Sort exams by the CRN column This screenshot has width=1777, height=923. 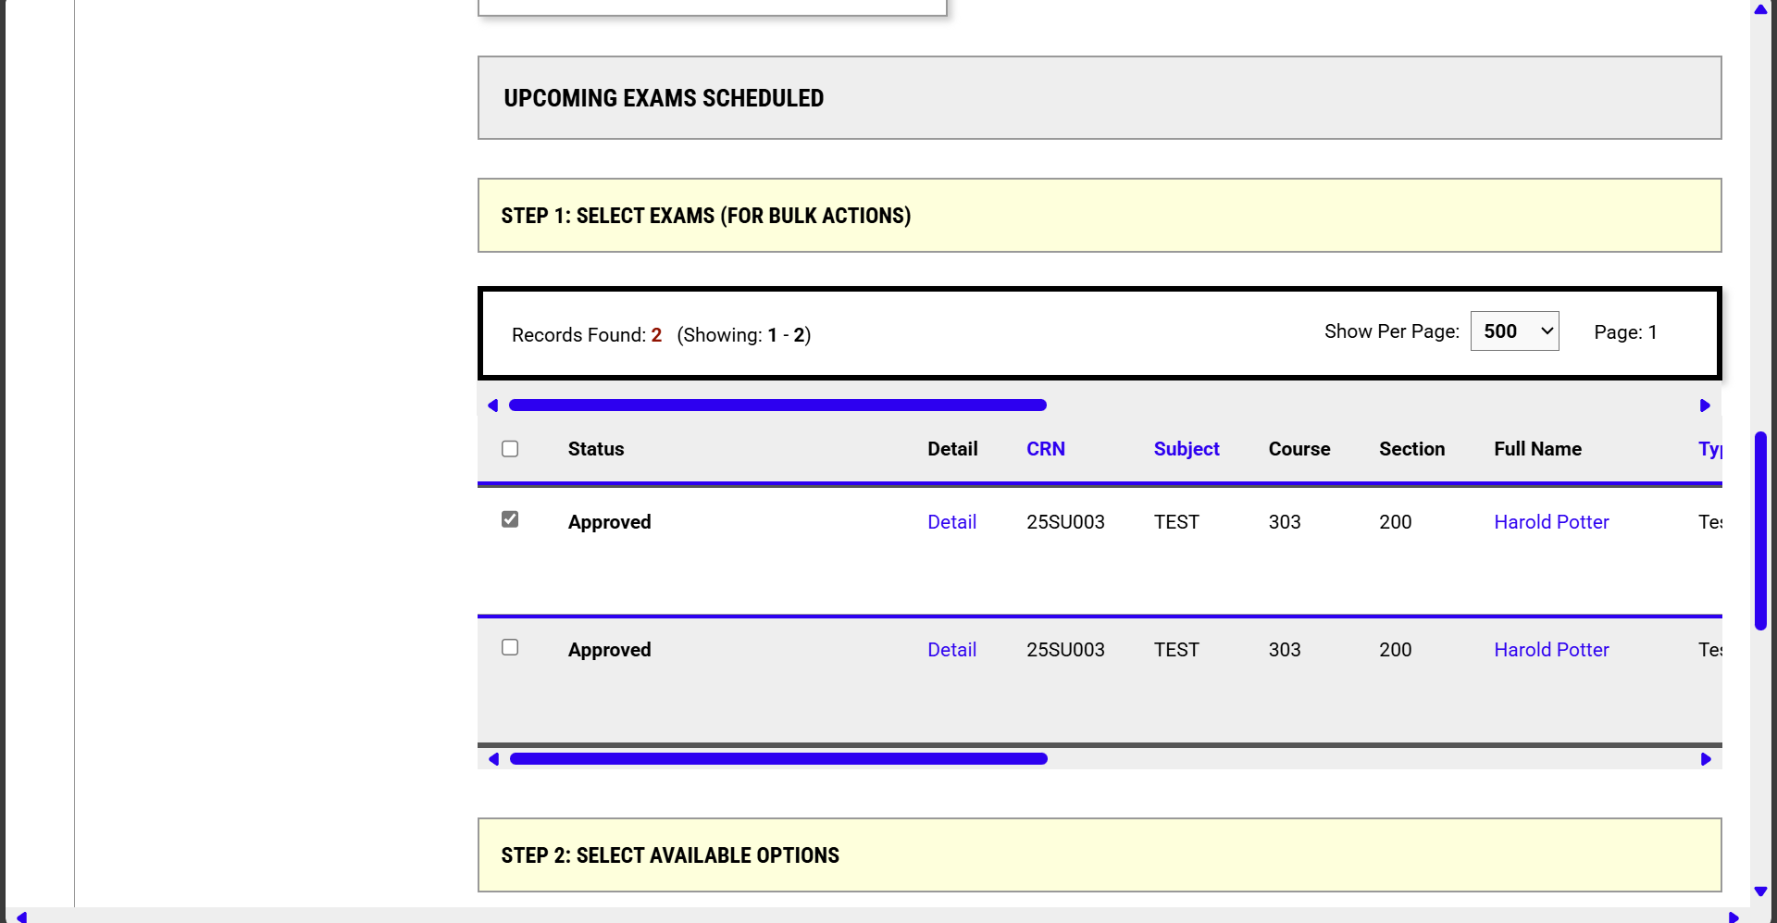pos(1046,449)
